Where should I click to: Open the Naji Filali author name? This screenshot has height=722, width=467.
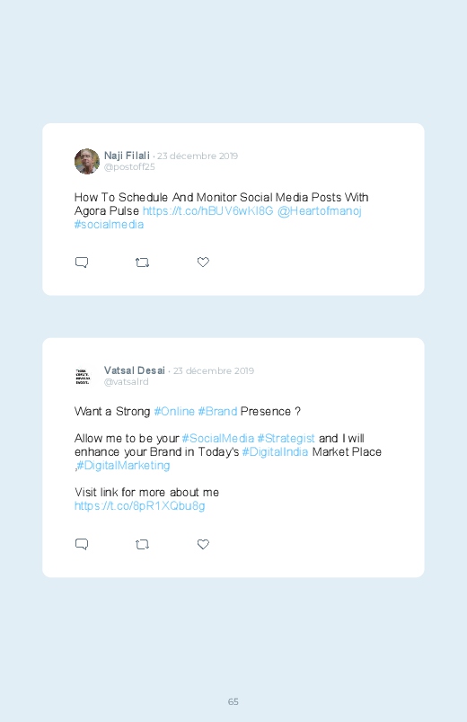click(127, 156)
